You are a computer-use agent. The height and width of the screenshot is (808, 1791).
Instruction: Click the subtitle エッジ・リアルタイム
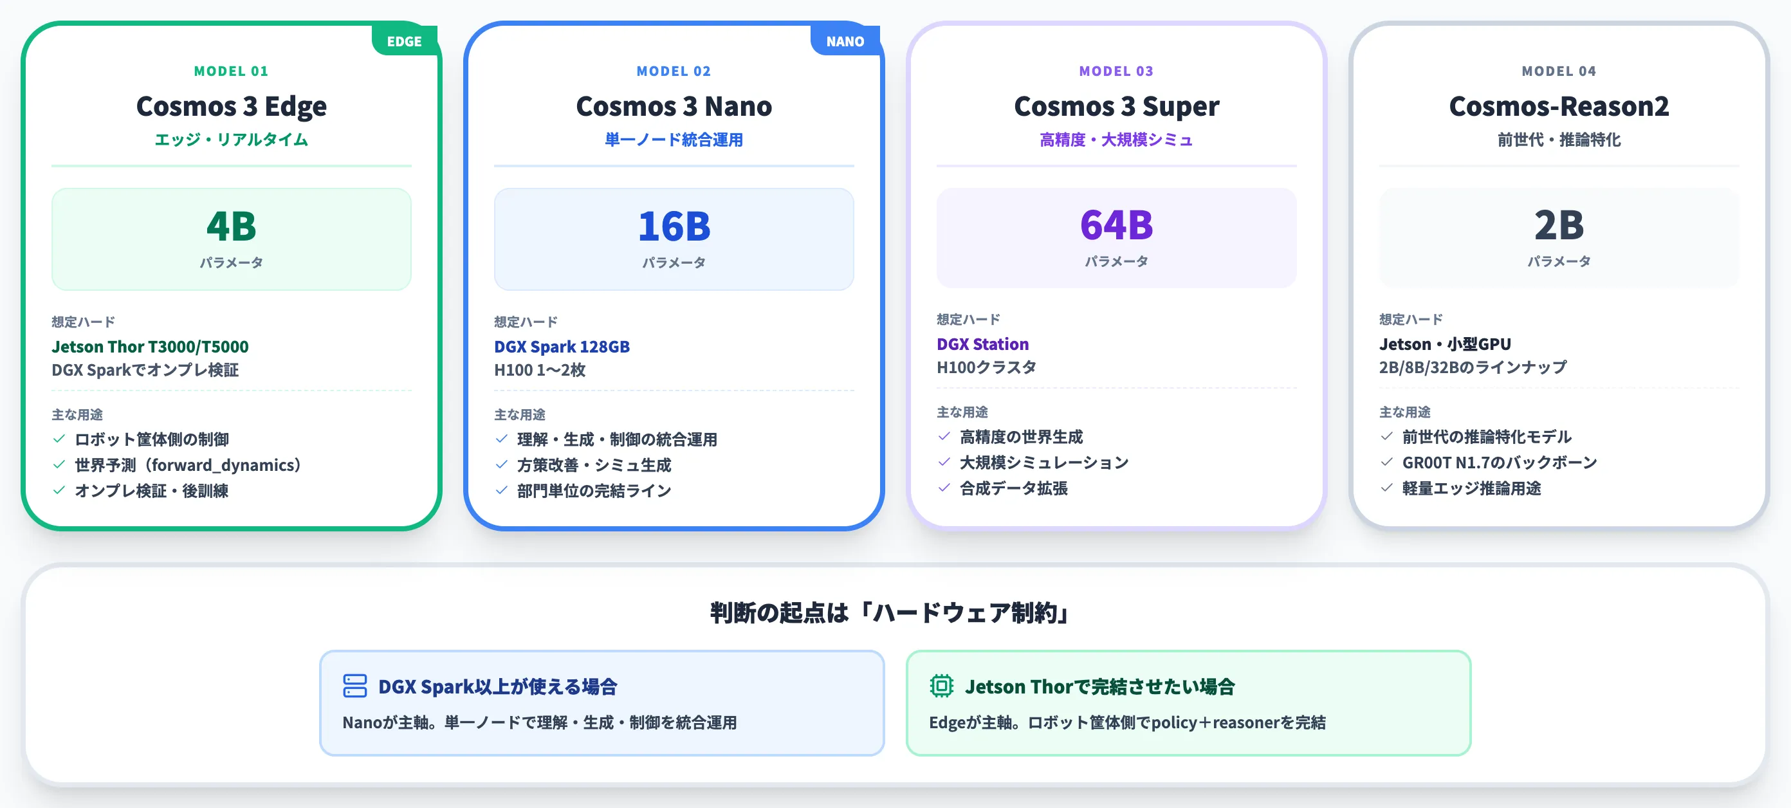tap(232, 140)
